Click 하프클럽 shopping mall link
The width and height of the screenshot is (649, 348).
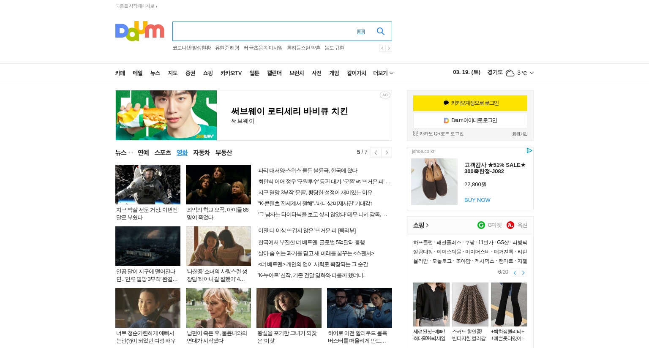tap(423, 243)
